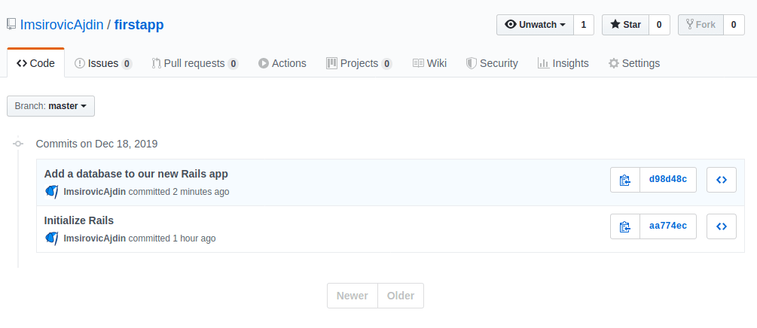757x328 pixels.
Task: Open the Actions tab
Action: (x=282, y=63)
